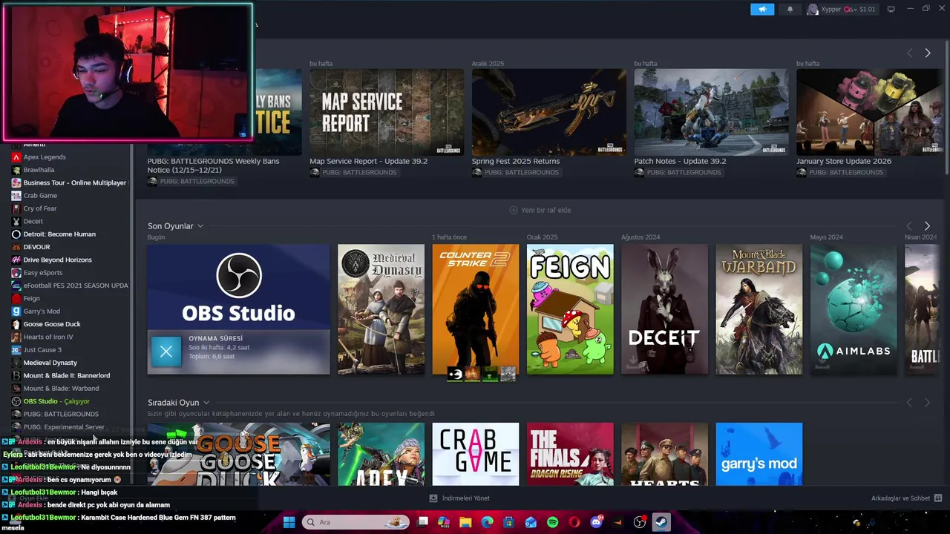Open Steam announcements megaphone button
Viewport: 950px width, 534px height.
(x=762, y=9)
